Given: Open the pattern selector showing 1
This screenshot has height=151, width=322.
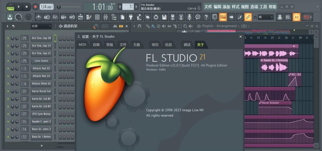Looking at the screenshot, I should coord(128,7).
